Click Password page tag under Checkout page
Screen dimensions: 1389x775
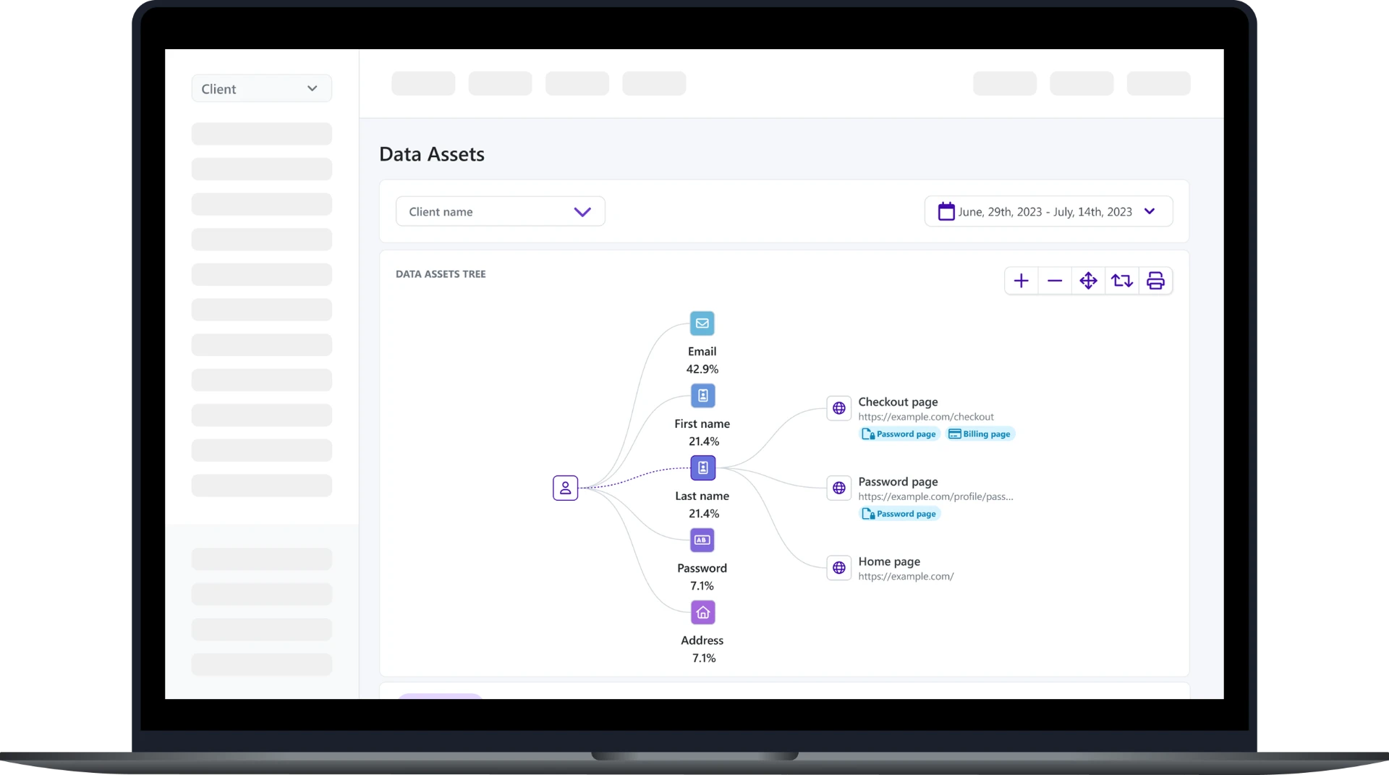(899, 434)
